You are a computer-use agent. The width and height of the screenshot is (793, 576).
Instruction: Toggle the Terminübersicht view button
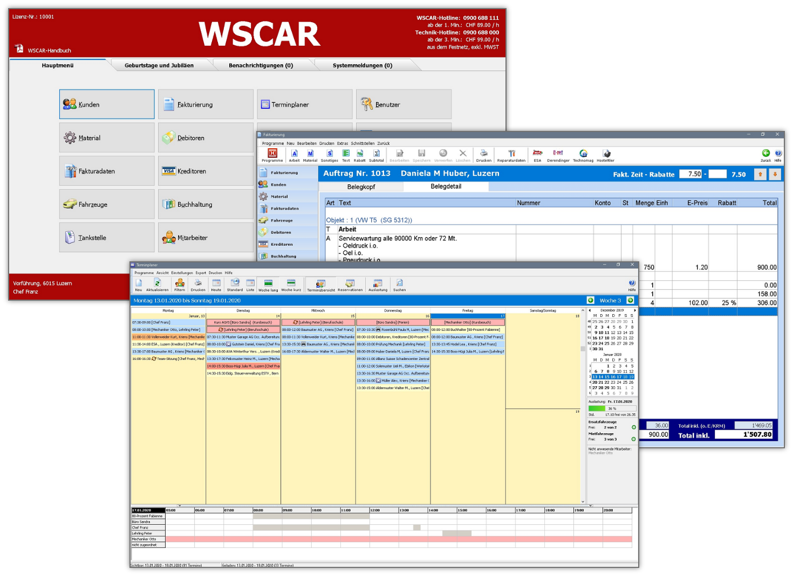point(320,284)
